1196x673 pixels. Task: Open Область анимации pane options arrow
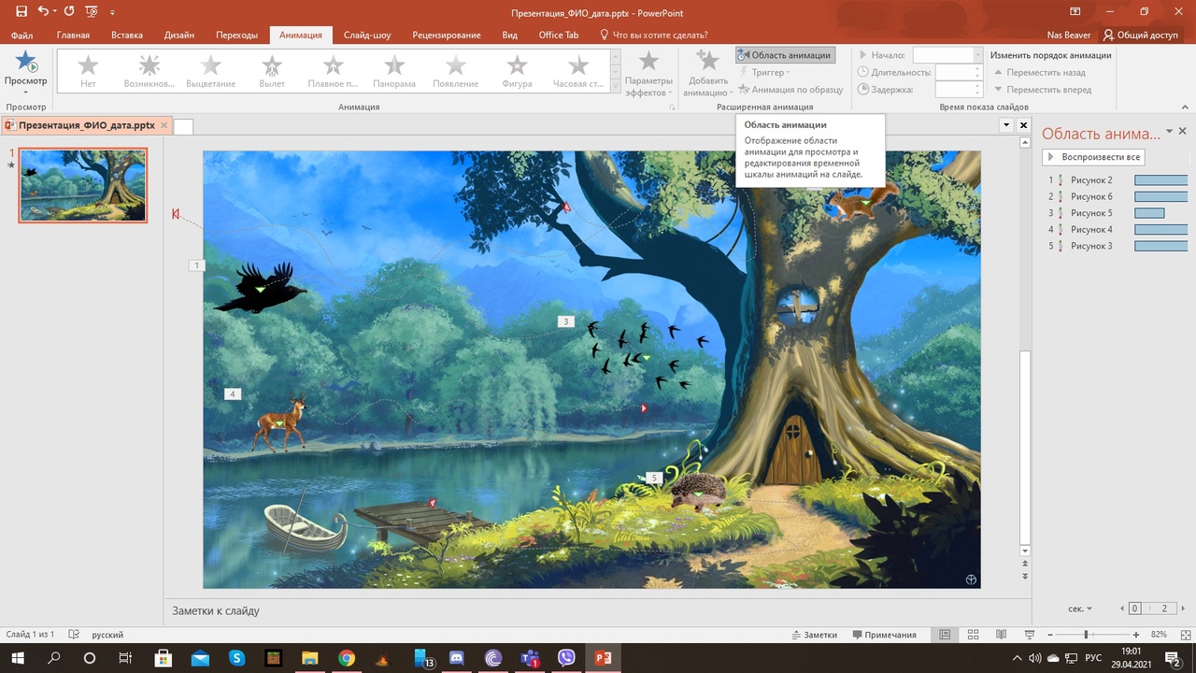[x=1169, y=132]
